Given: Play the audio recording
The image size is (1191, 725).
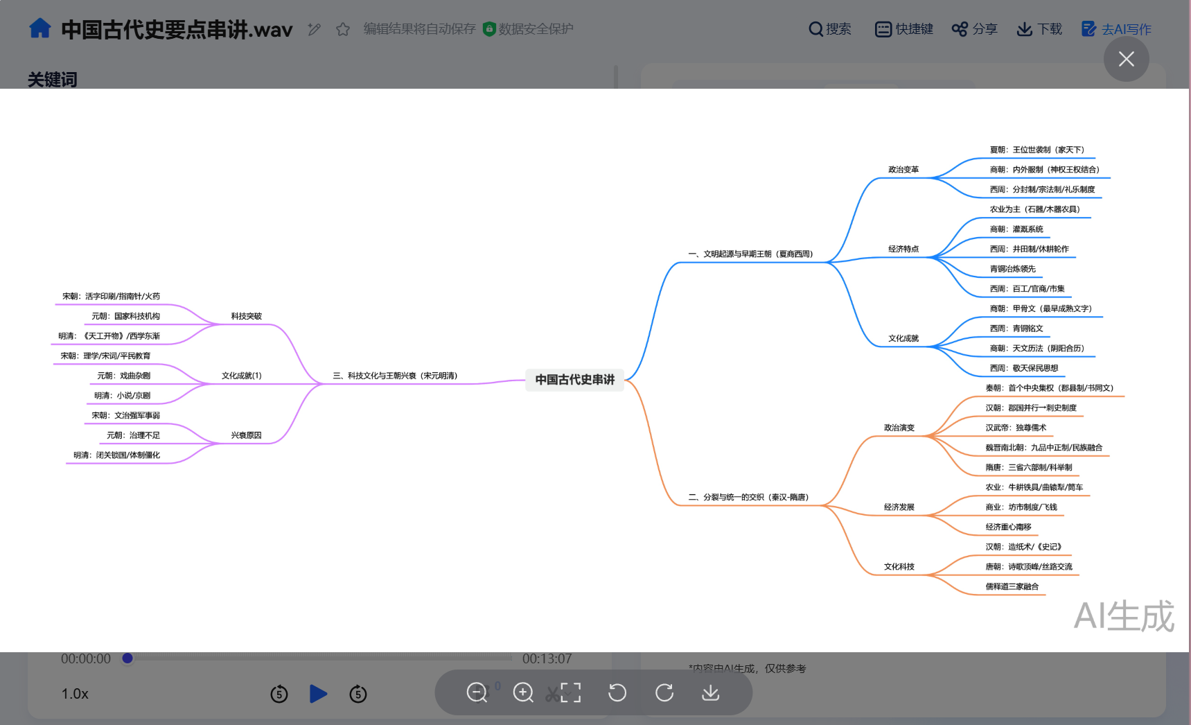Looking at the screenshot, I should 318,694.
